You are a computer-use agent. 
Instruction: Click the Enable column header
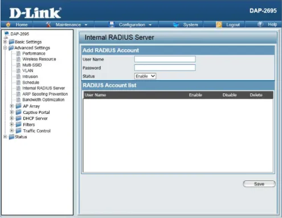click(x=195, y=95)
